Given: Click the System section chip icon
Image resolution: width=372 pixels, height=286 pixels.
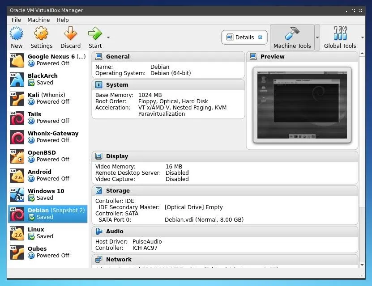Looking at the screenshot, I should tap(98, 85).
